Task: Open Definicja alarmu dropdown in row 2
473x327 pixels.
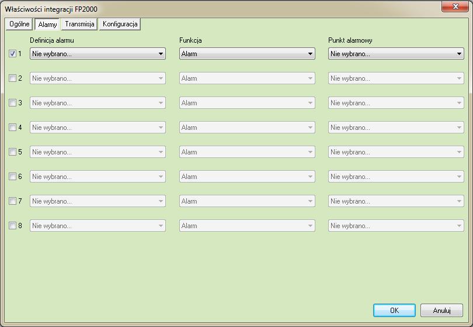Action: click(98, 78)
